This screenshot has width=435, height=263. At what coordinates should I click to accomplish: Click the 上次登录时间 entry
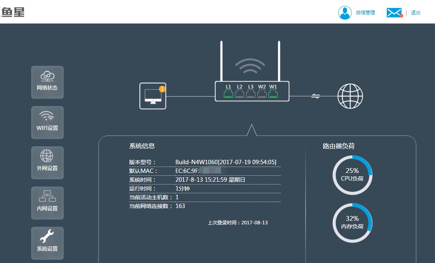click(237, 223)
